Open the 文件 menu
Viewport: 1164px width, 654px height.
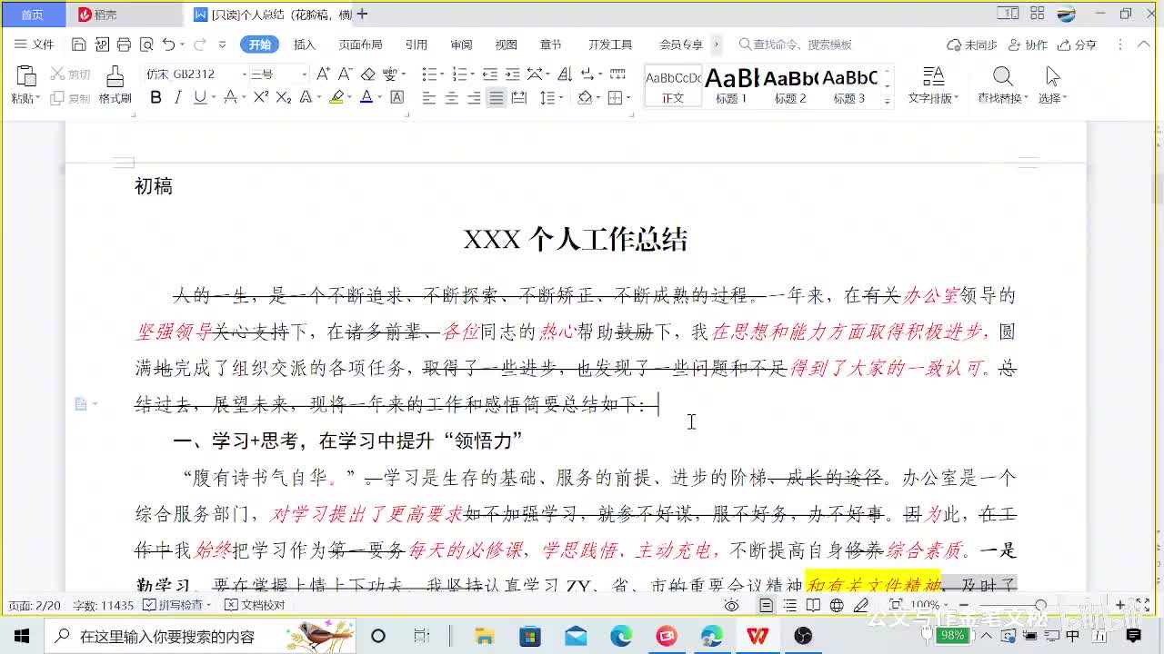pos(35,45)
